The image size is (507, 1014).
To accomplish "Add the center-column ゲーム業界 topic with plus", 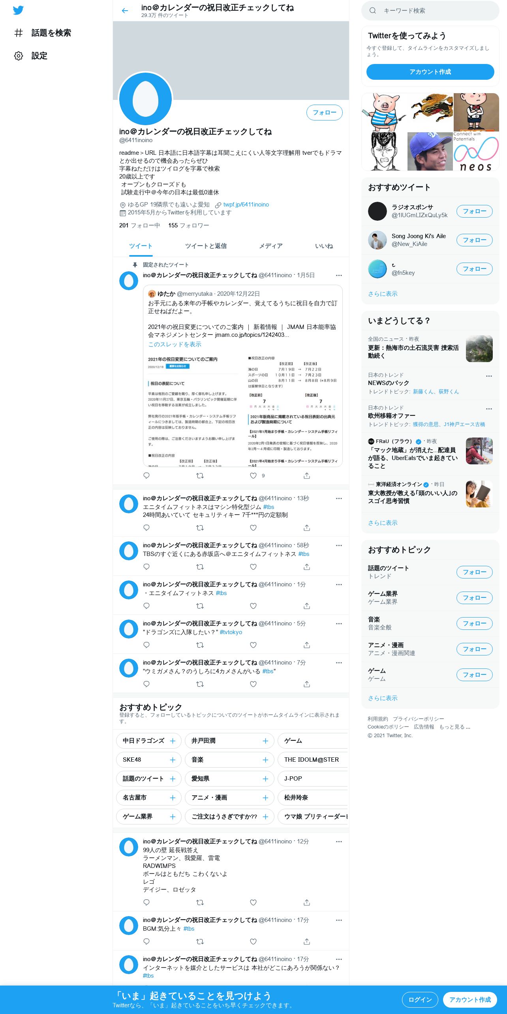I will click(173, 817).
